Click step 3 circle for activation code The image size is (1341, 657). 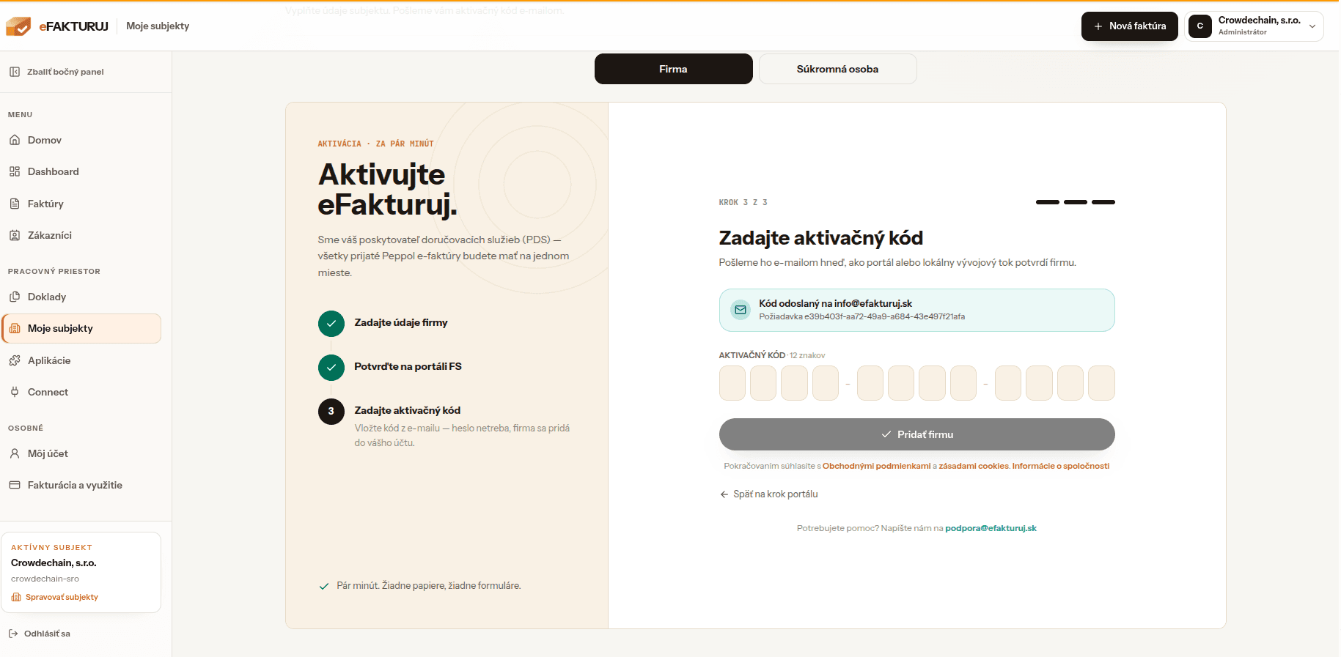331,411
